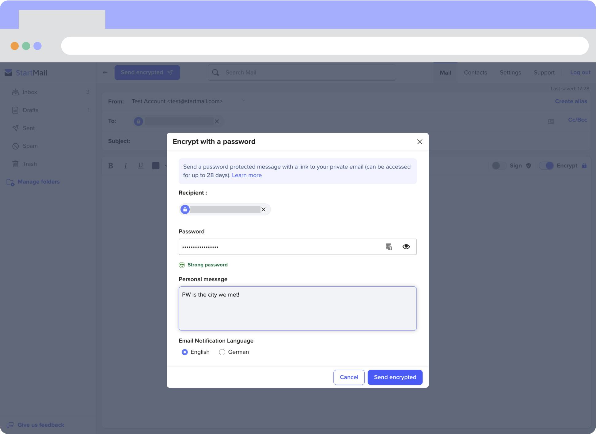Generate a new password with the password icon
This screenshot has height=434, width=596.
click(389, 247)
